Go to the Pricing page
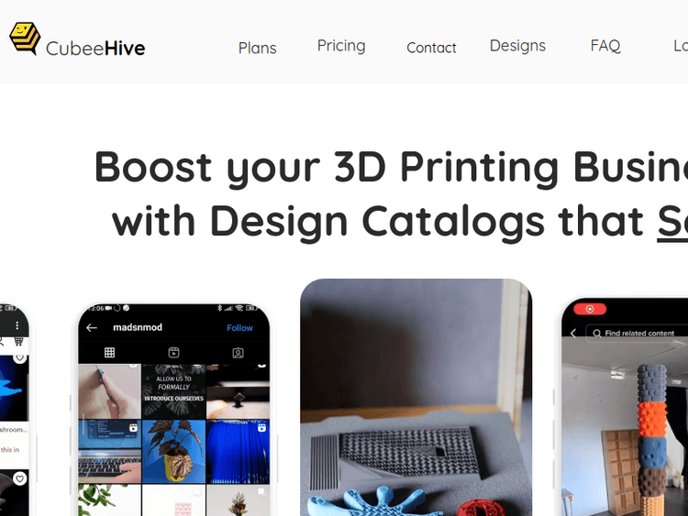The image size is (688, 516). tap(341, 46)
